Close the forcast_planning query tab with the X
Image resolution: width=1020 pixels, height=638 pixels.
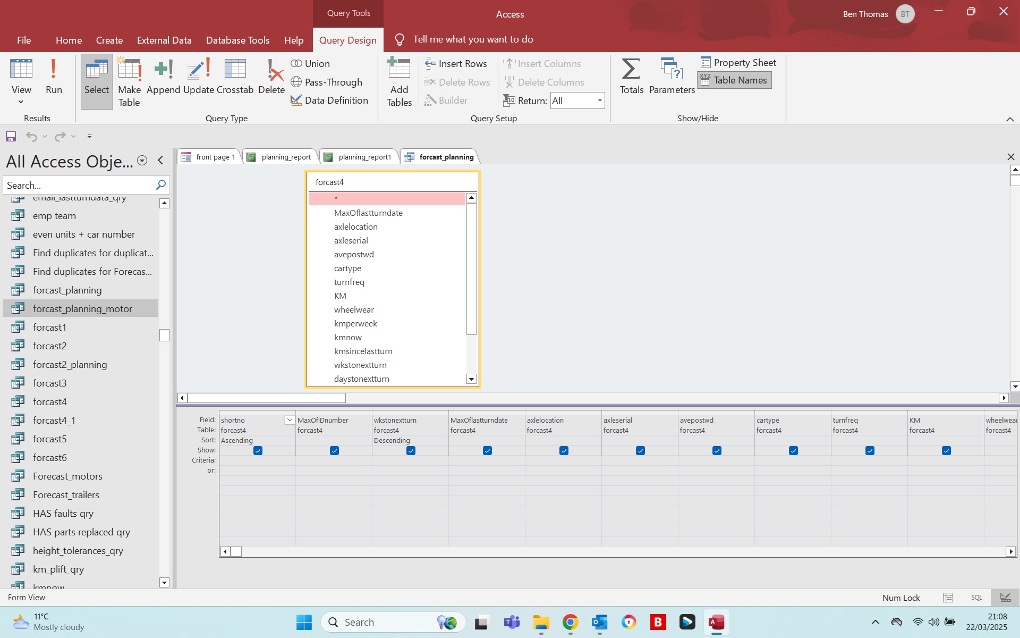coord(1010,157)
